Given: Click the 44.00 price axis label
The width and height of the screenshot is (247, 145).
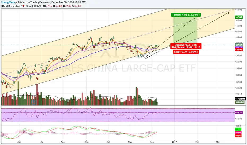Looking at the screenshot, I should (x=239, y=10).
